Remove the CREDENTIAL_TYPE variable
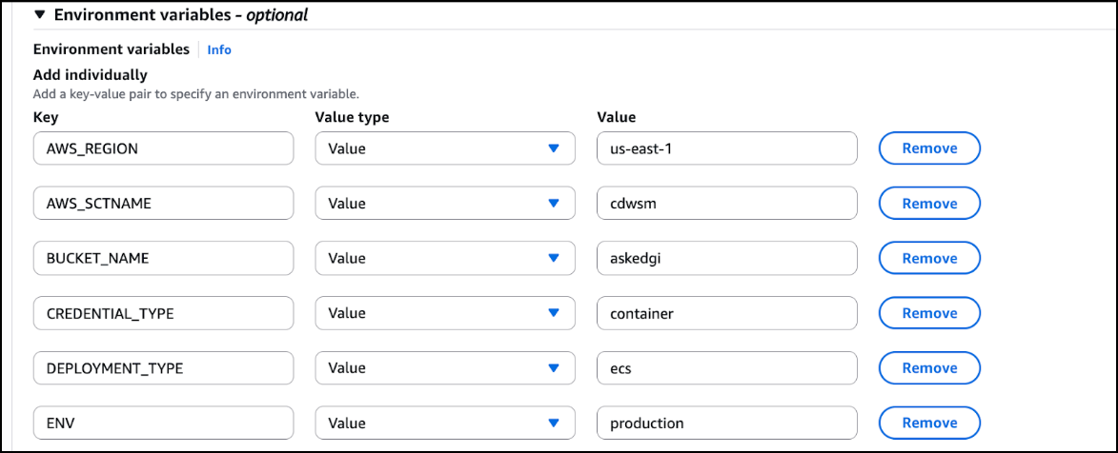Image resolution: width=1118 pixels, height=453 pixels. click(x=929, y=313)
